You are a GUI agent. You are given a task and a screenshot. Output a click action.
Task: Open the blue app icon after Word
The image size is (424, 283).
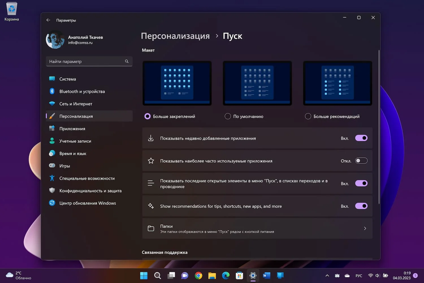pos(280,275)
